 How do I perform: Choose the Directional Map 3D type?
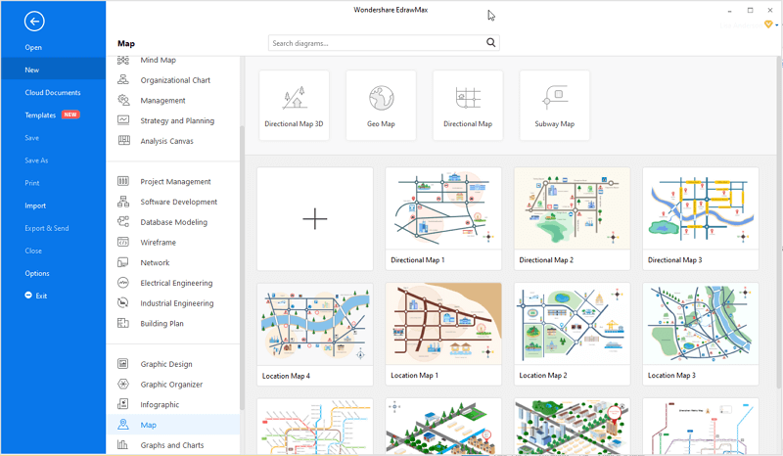[295, 106]
